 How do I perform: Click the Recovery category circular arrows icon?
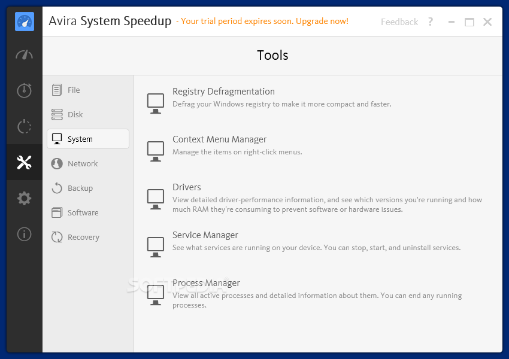pyautogui.click(x=57, y=237)
